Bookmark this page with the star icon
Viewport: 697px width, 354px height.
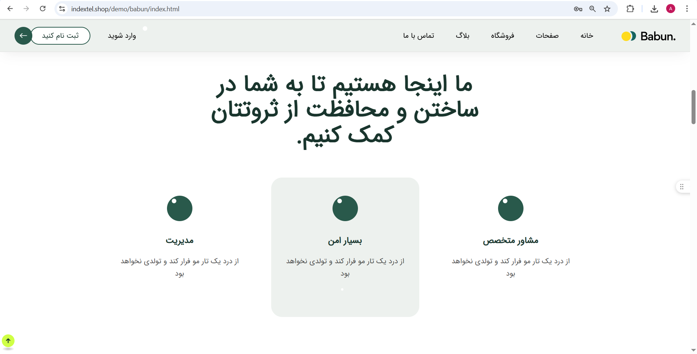click(607, 9)
